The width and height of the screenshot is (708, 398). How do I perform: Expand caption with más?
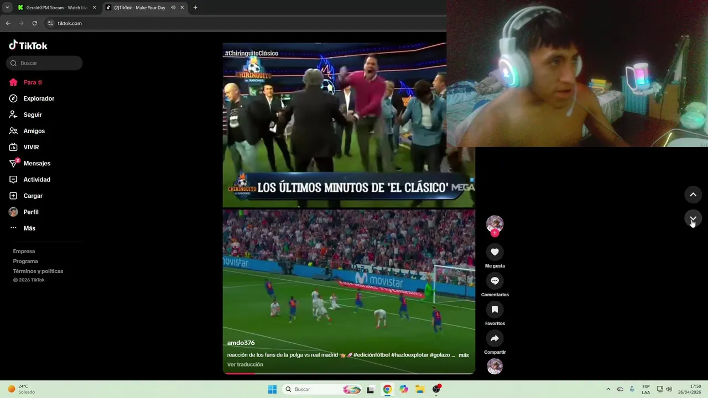click(464, 355)
